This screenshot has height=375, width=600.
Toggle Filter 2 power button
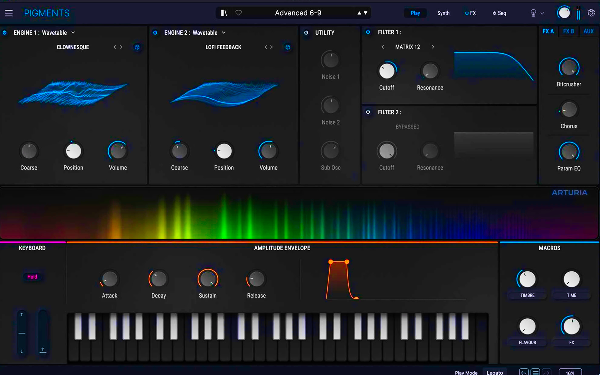coord(368,112)
